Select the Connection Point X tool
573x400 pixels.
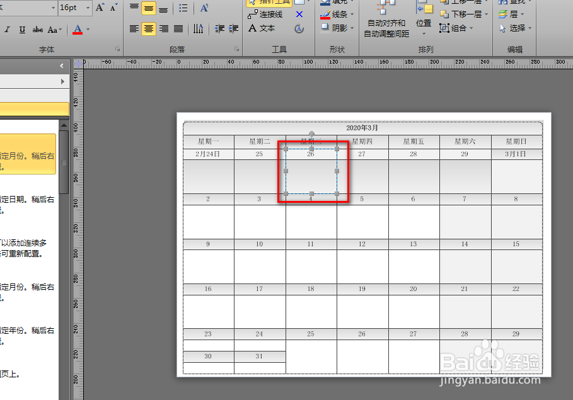[299, 14]
